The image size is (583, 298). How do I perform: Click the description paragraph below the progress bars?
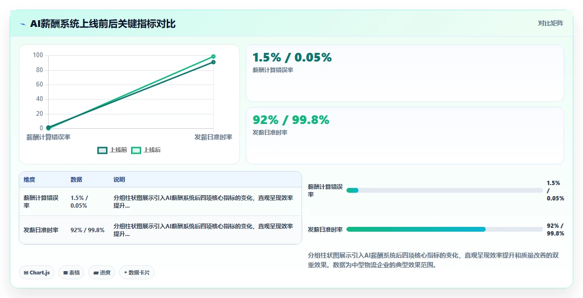(433, 260)
